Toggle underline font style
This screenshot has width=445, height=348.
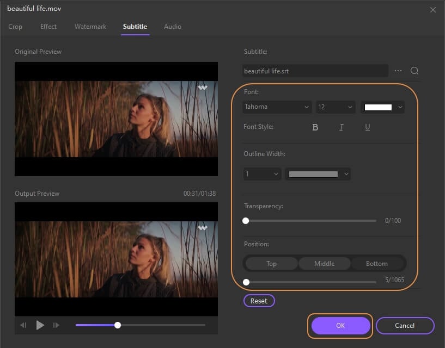(x=368, y=127)
